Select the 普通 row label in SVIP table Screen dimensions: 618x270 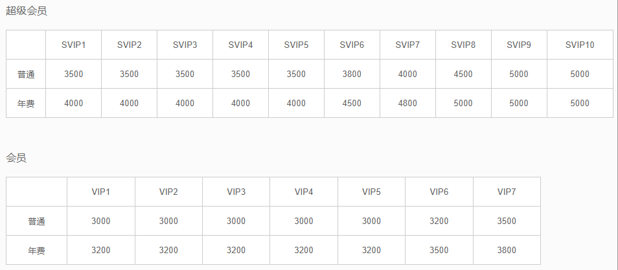tap(26, 74)
